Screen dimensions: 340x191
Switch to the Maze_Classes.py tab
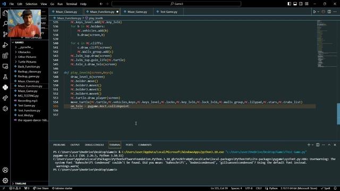tap(66, 12)
